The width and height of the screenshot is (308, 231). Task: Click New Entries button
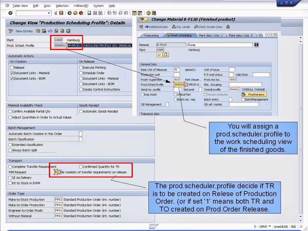click(x=24, y=31)
